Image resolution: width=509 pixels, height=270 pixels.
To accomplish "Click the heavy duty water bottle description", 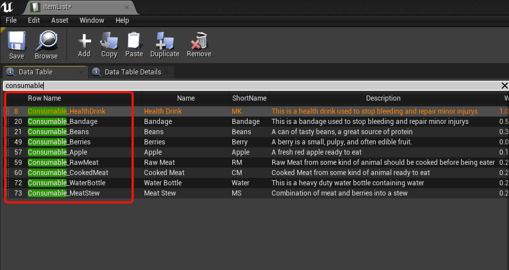I will [x=348, y=183].
